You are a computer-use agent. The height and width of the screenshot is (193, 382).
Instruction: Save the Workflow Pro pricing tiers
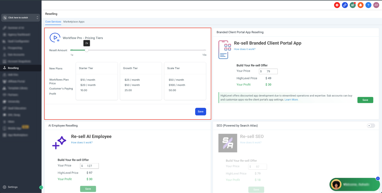pos(200,111)
